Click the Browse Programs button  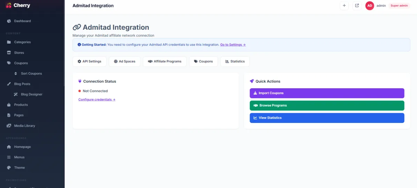(327, 106)
